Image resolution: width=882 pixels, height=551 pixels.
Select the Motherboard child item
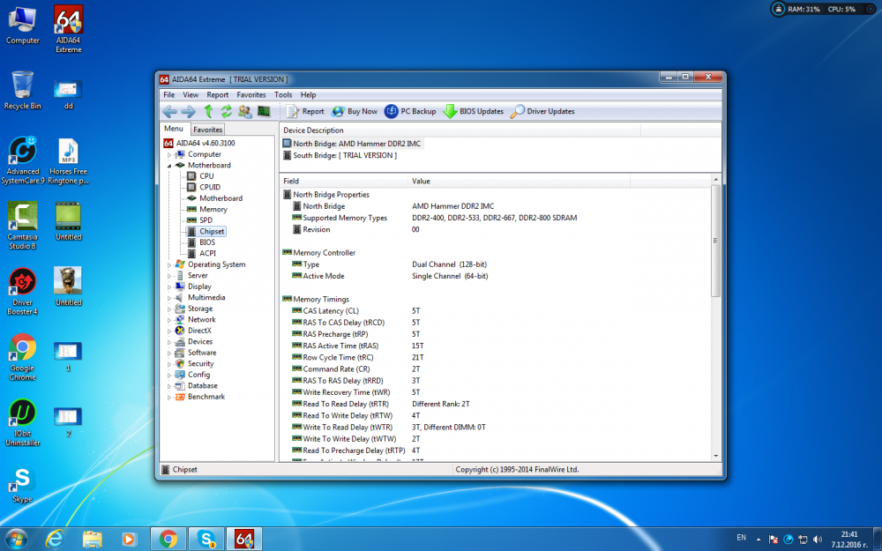click(220, 197)
